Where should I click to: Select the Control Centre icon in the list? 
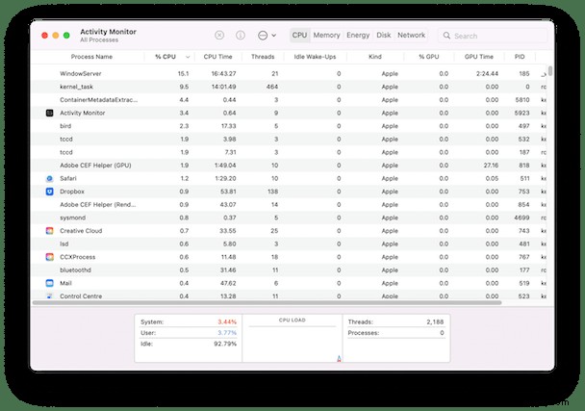click(x=49, y=296)
